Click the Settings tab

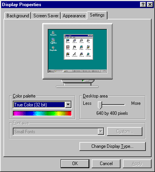[97, 15]
